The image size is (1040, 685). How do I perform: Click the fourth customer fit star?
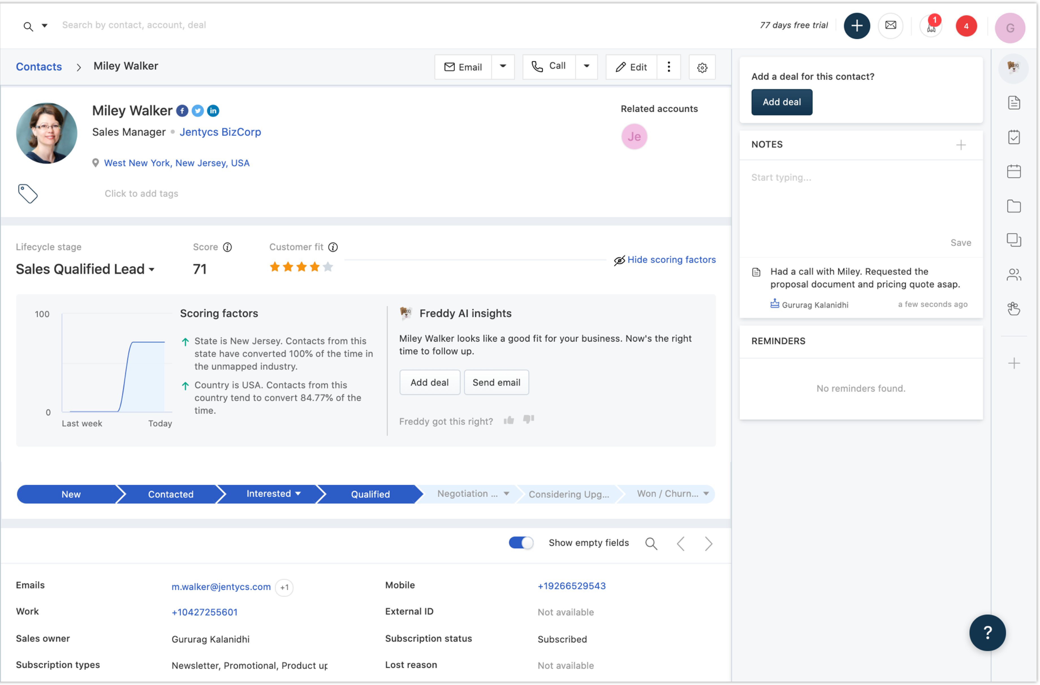pos(315,267)
